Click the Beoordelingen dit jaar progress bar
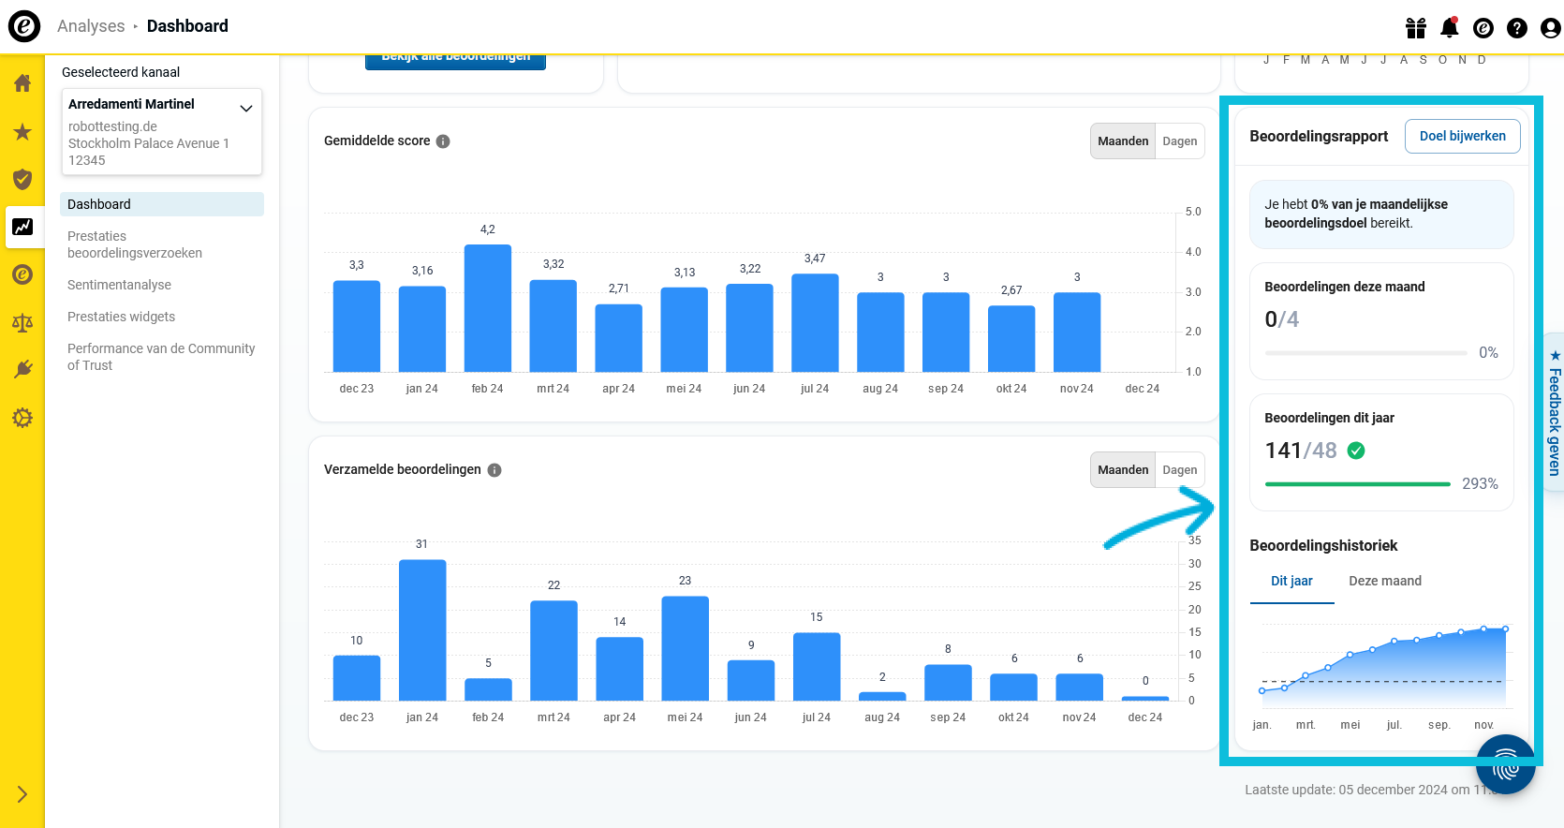Screen dimensions: 1564x828 1357,484
